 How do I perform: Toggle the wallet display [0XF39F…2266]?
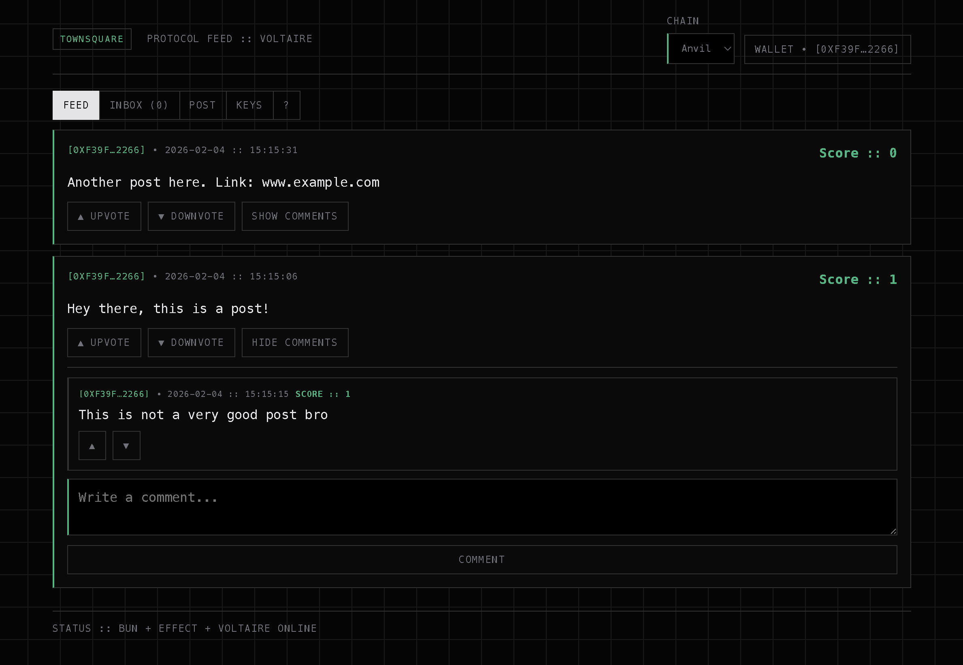(x=827, y=49)
